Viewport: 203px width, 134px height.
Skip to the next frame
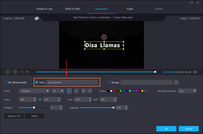click(27, 72)
